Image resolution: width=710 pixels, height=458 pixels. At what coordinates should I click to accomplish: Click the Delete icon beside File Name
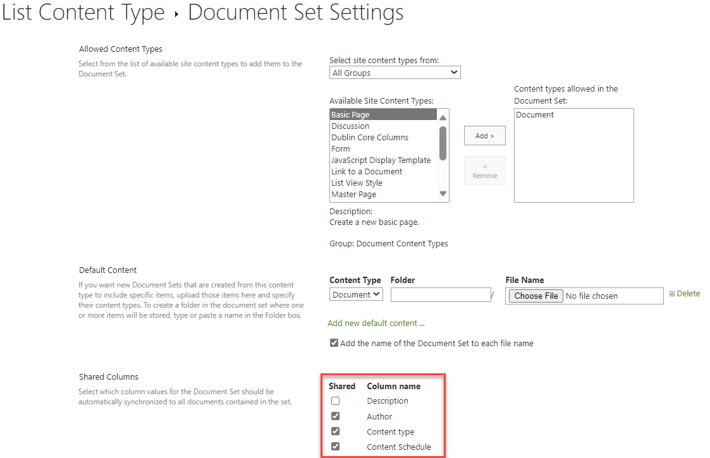click(674, 293)
